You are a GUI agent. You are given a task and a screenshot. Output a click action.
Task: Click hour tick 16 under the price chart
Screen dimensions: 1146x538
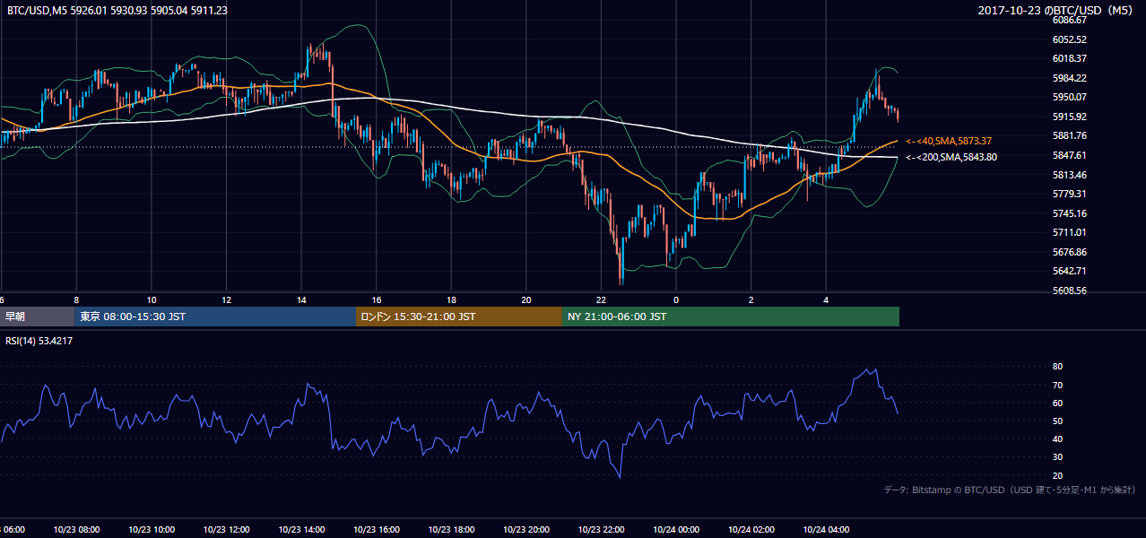377,299
